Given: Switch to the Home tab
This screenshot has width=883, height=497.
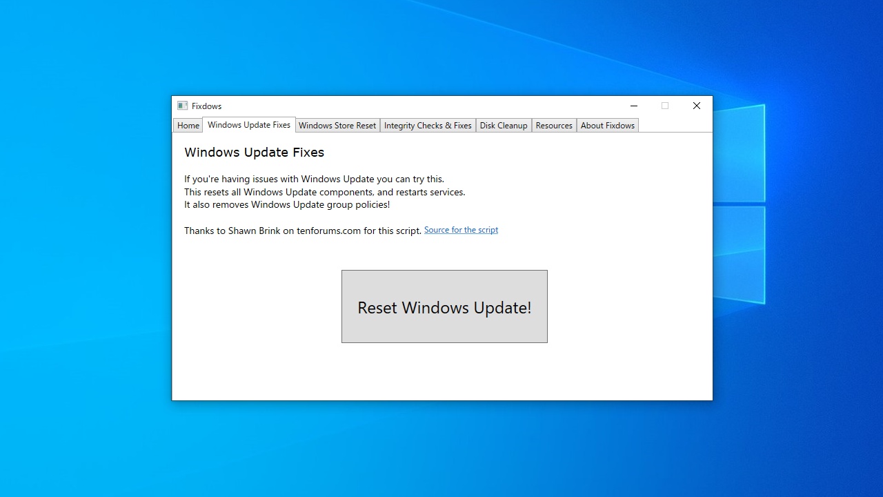Looking at the screenshot, I should pyautogui.click(x=188, y=126).
